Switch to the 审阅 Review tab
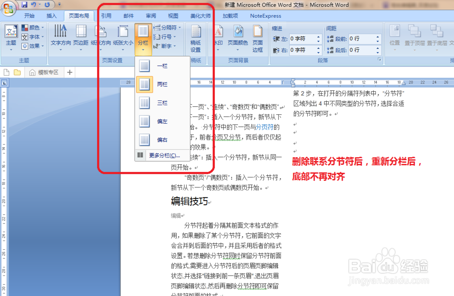Viewport: 454px width, 296px height. 151,16
